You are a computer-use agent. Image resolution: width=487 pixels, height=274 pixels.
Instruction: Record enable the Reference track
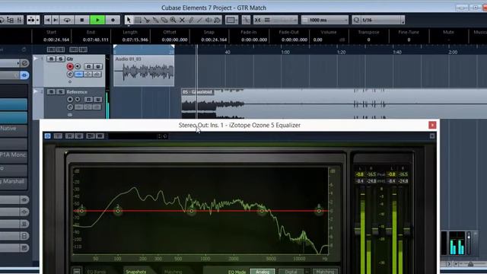70,100
